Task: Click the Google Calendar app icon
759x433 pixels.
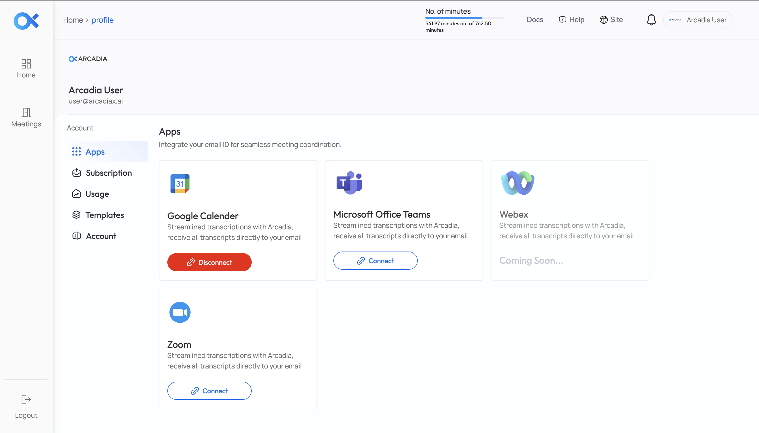Action: [x=180, y=184]
